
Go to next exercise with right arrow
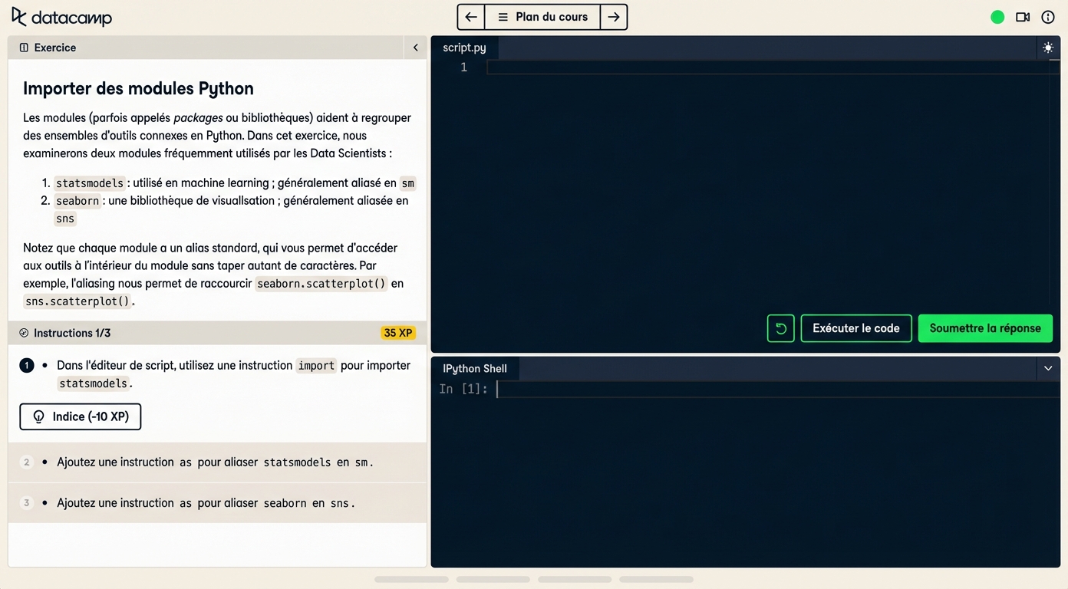[x=614, y=17]
